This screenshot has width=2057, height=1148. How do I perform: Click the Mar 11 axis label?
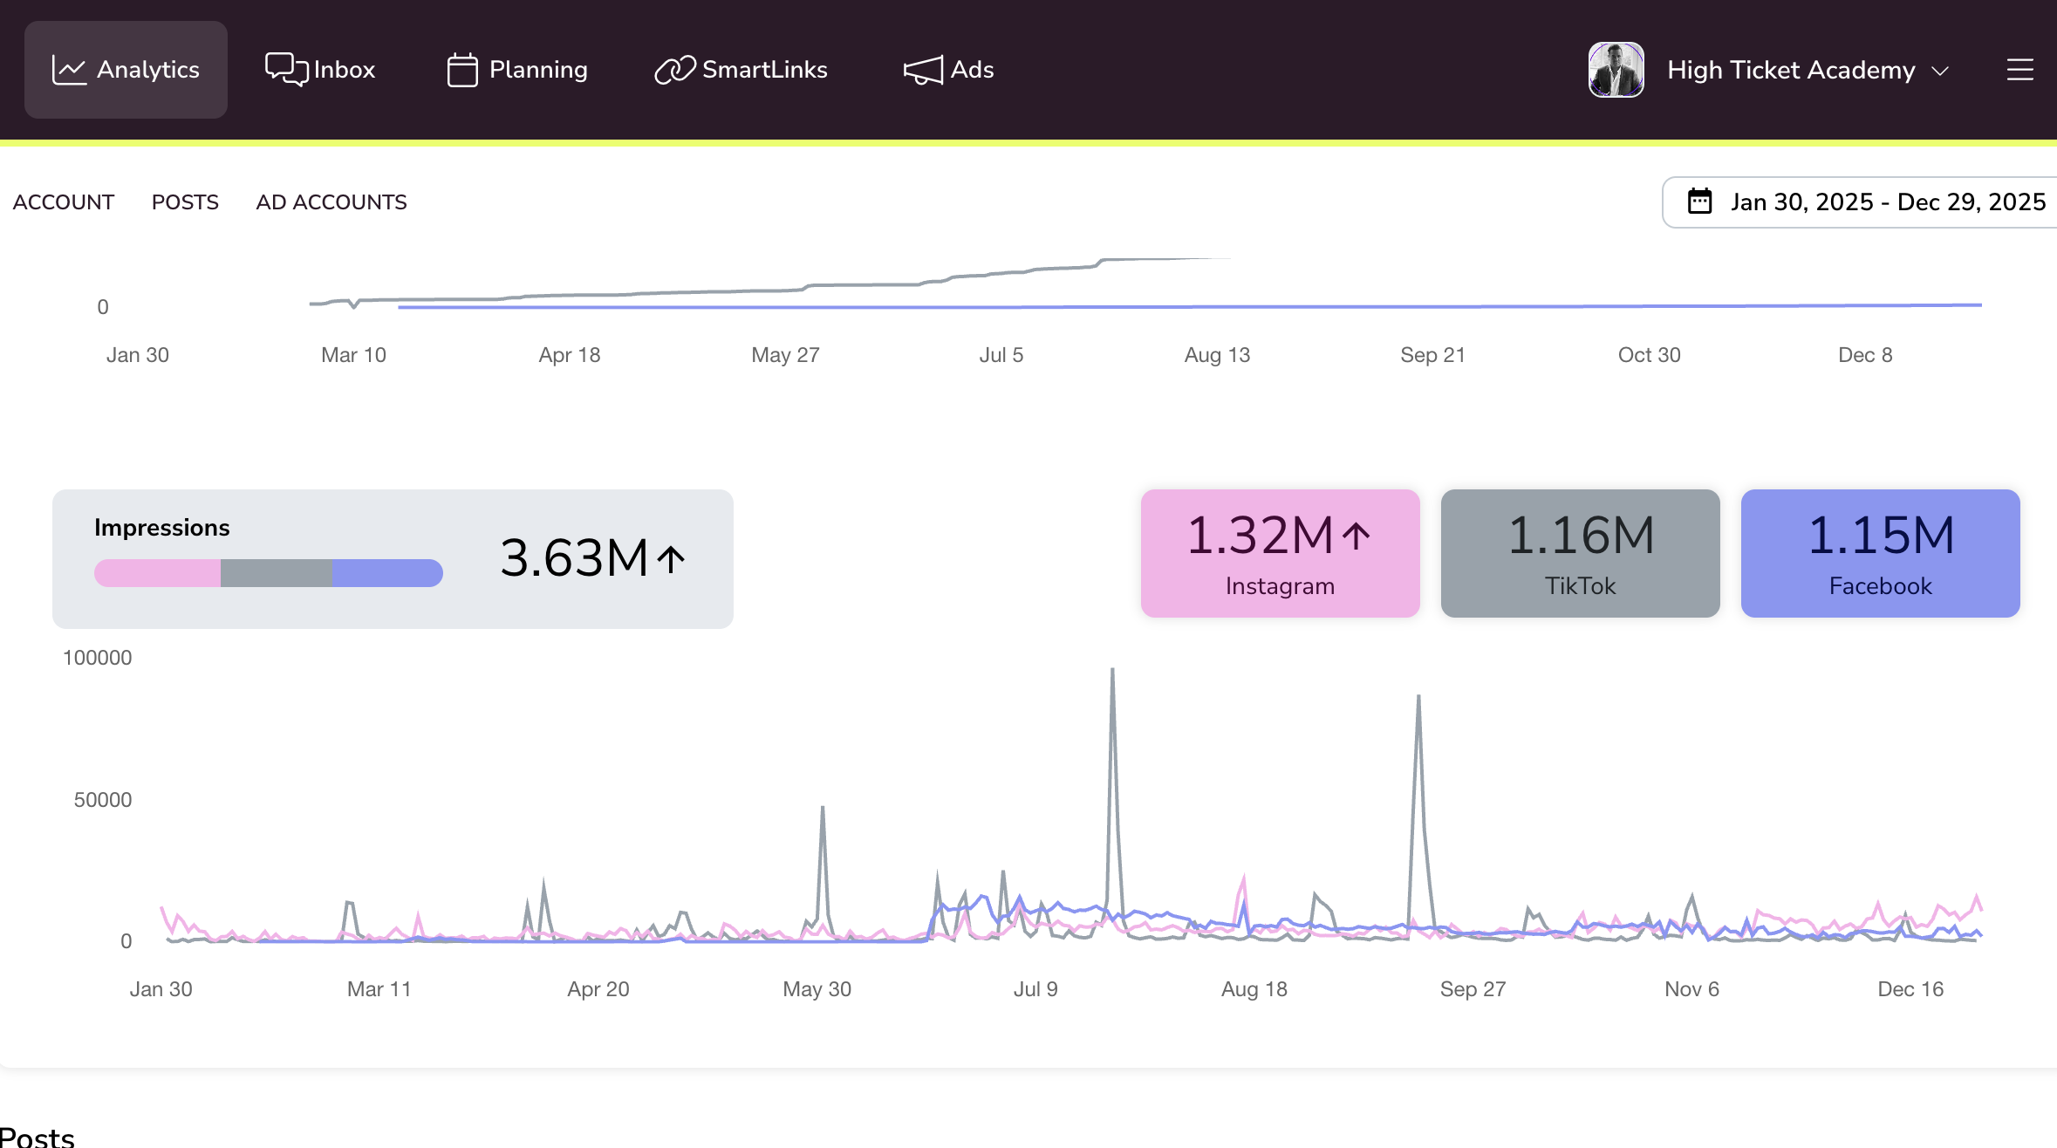coord(379,989)
